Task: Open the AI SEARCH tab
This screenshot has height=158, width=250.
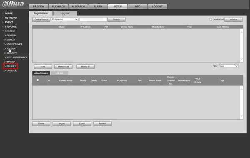Action: click(x=78, y=6)
